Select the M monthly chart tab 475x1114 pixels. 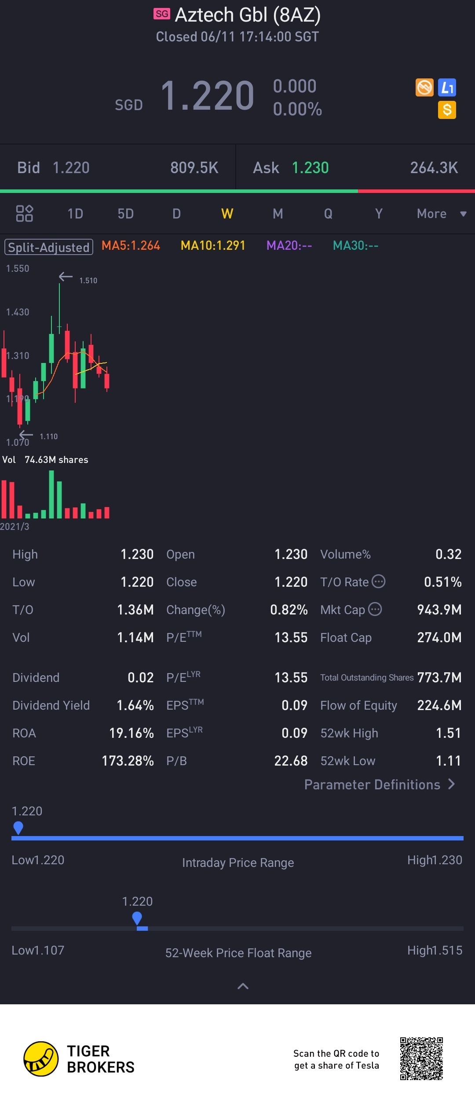(278, 214)
